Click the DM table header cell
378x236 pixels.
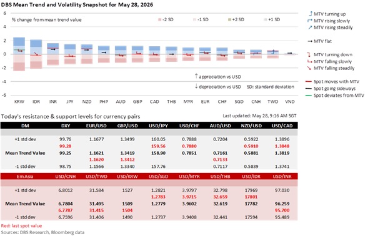tap(25, 125)
